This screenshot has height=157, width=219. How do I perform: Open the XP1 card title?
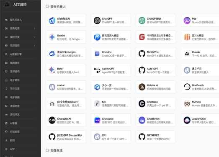click(104, 135)
